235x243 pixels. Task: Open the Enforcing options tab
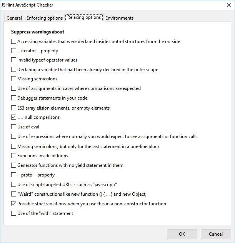tap(44, 18)
